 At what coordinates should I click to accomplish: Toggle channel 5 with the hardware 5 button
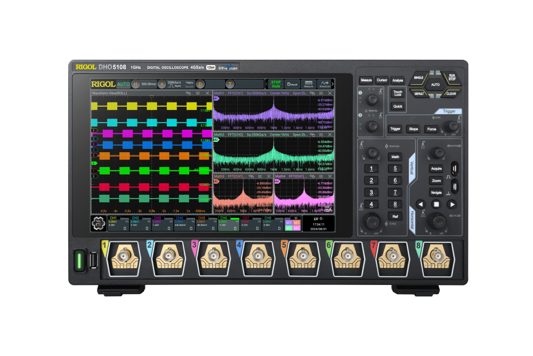tap(395, 169)
